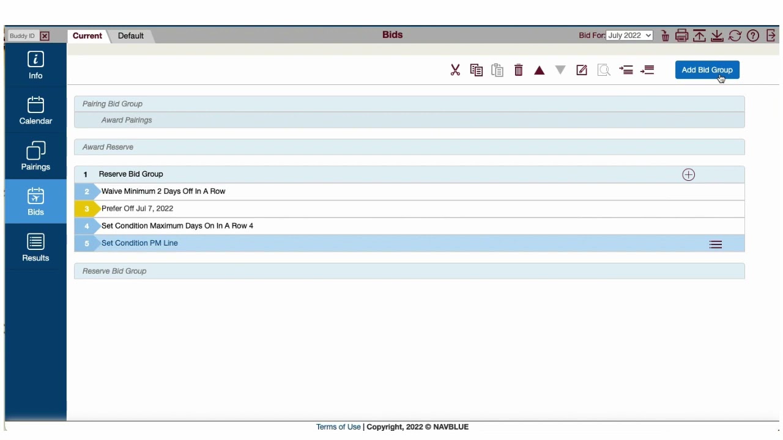Select Set Condition Maximum Days On In A Row 4
The width and height of the screenshot is (783, 440).
click(x=409, y=226)
